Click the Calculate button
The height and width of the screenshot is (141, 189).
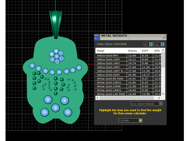pyautogui.click(x=130, y=120)
